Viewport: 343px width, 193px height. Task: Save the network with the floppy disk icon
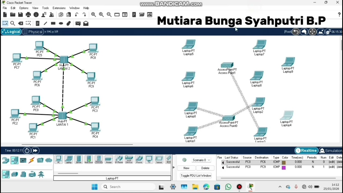[20, 15]
